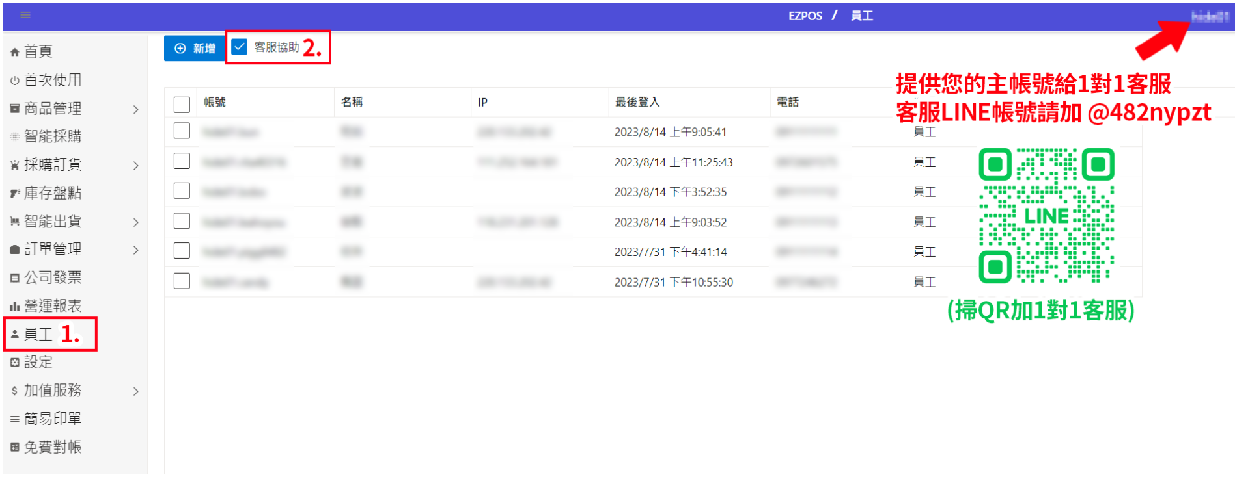Click the invoice icon beside 公司發票
1235x477 pixels.
click(14, 278)
